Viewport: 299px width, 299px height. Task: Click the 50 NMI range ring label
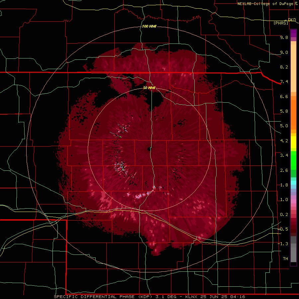click(149, 88)
